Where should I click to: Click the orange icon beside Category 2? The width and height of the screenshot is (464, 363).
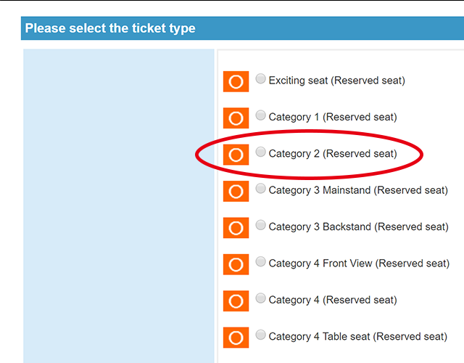tap(236, 155)
